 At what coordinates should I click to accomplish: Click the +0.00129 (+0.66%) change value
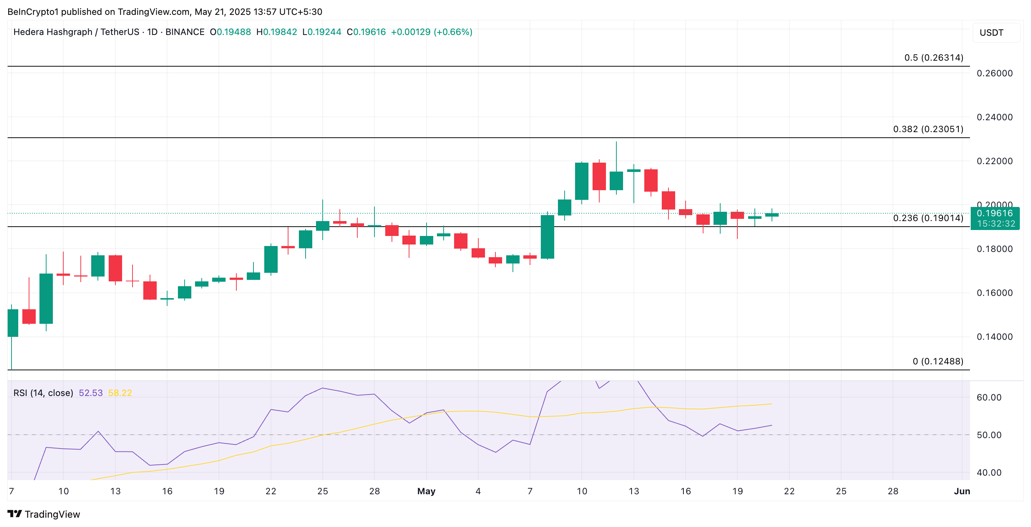[431, 32]
